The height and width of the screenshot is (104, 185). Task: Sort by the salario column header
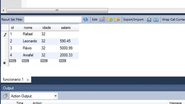click(x=69, y=28)
